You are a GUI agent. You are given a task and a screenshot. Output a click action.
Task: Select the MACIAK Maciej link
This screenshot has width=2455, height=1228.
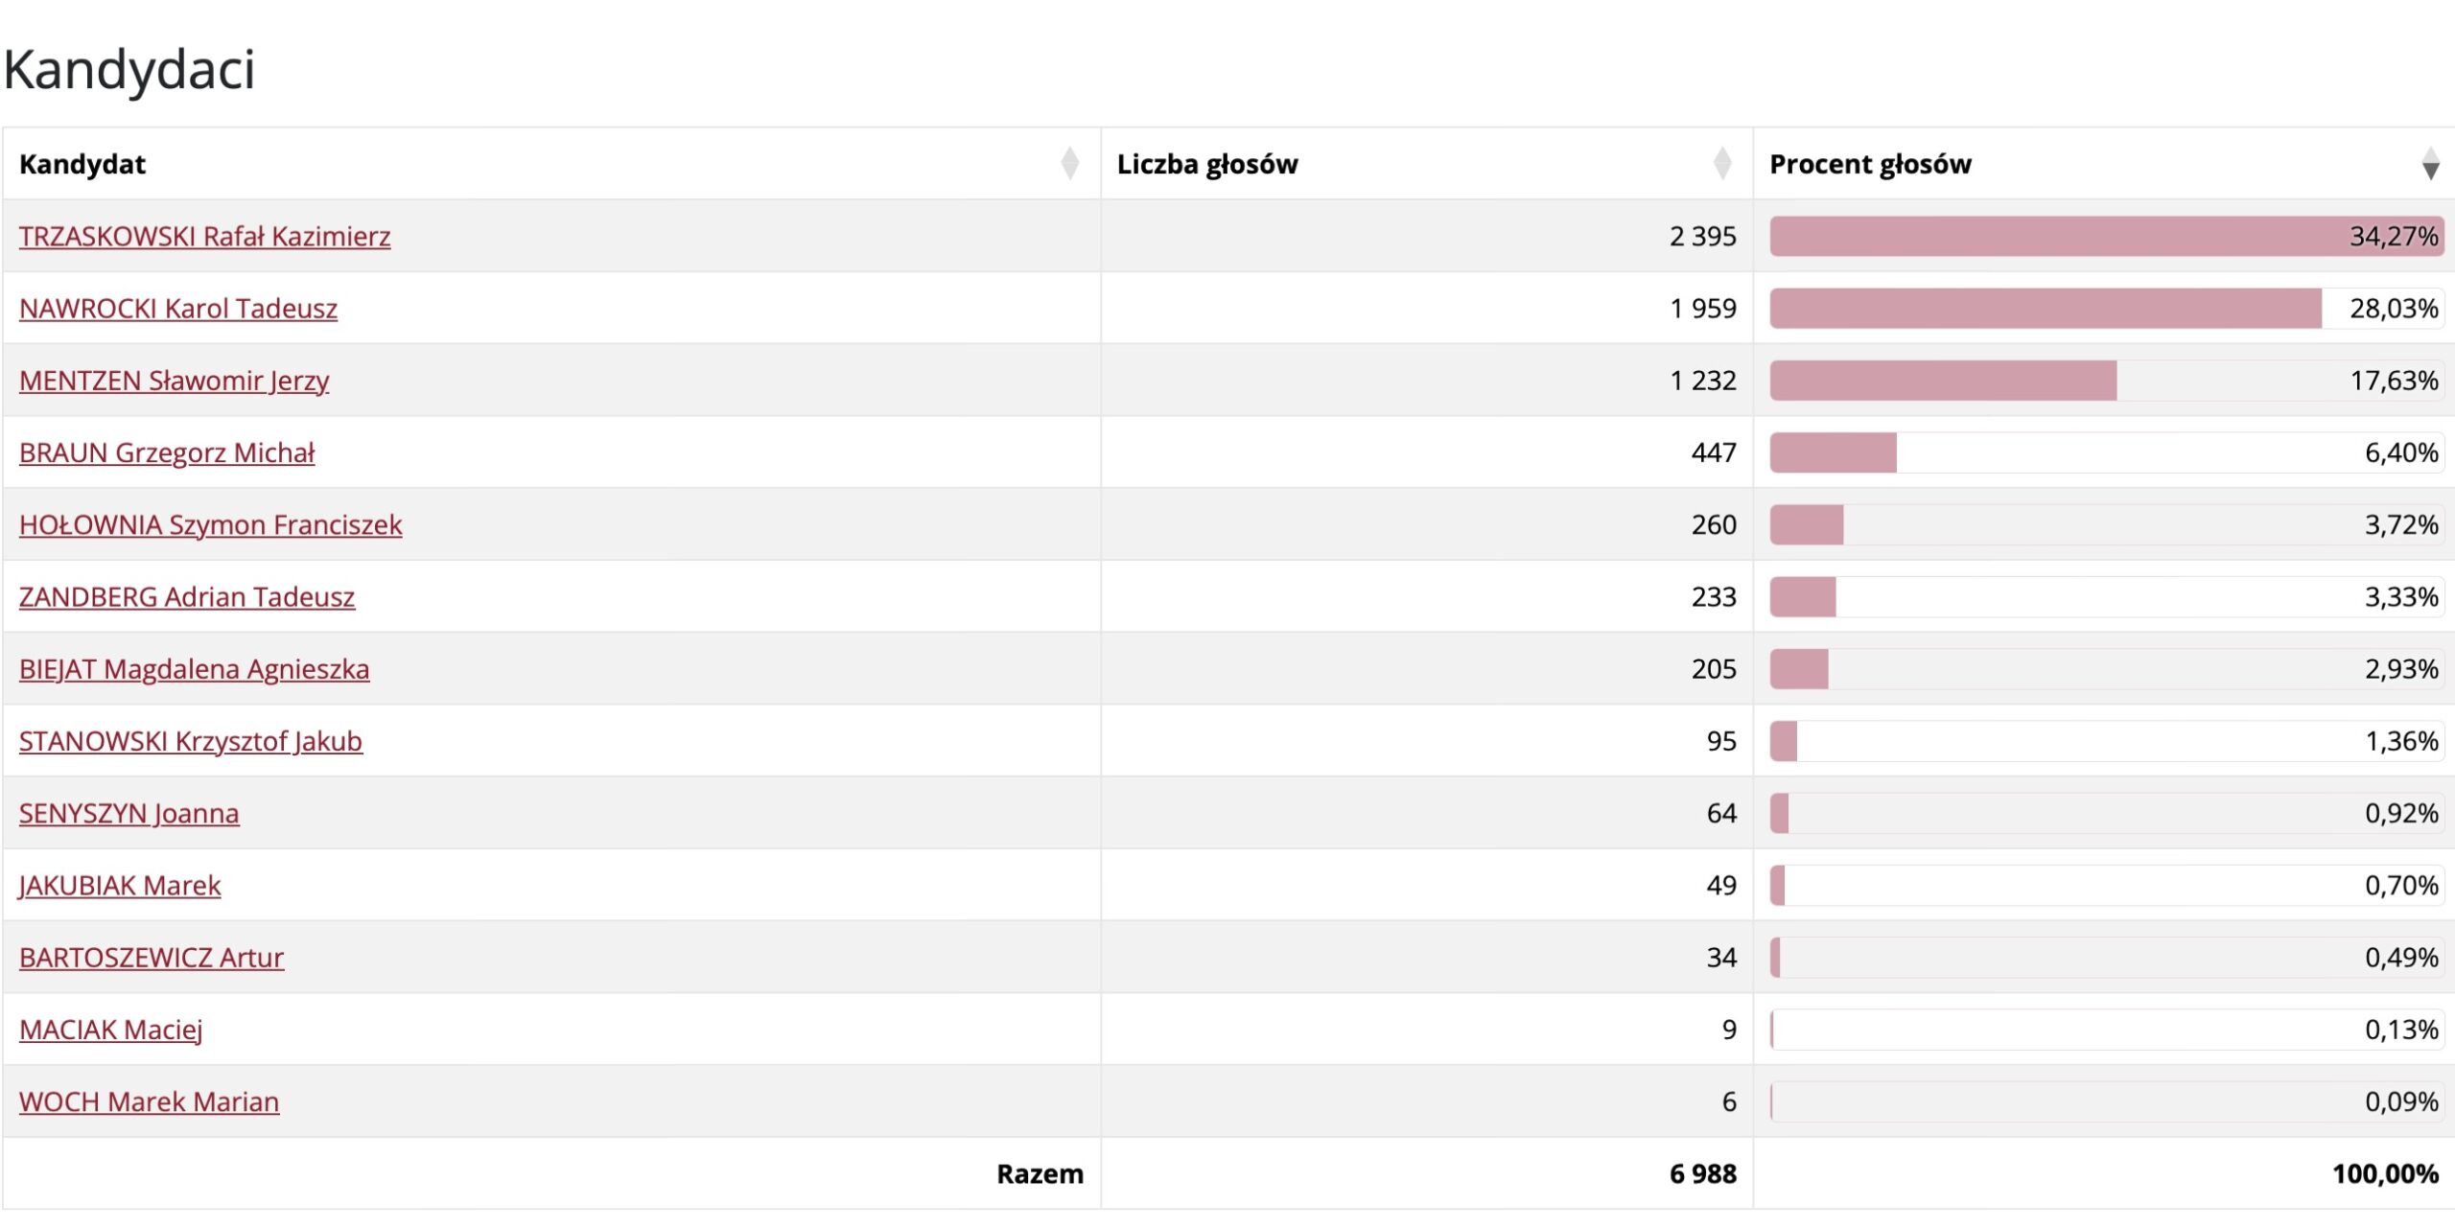(x=110, y=1030)
